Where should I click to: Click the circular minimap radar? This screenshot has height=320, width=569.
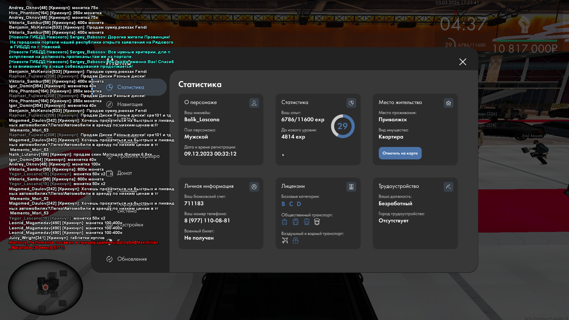coord(45,287)
